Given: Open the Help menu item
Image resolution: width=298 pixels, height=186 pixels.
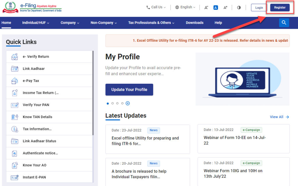Looking at the screenshot, I should point(218,23).
